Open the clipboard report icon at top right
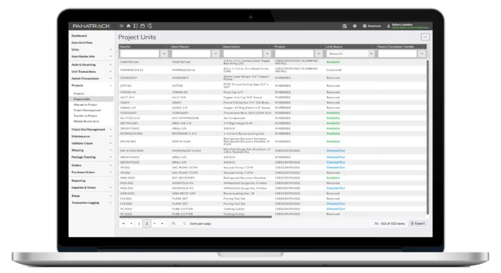Screen dimensions: 501x273 [x=344, y=26]
